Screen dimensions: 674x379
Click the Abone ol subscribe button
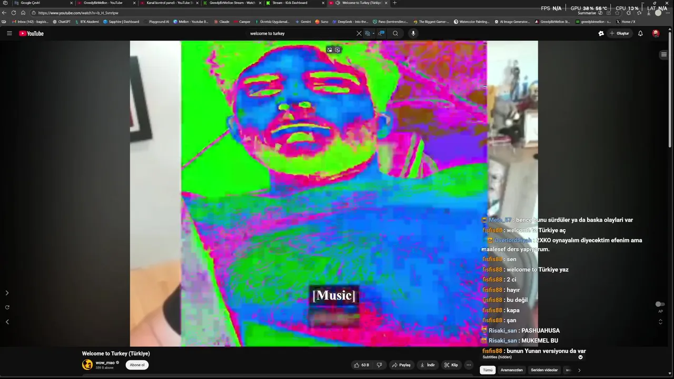click(137, 365)
